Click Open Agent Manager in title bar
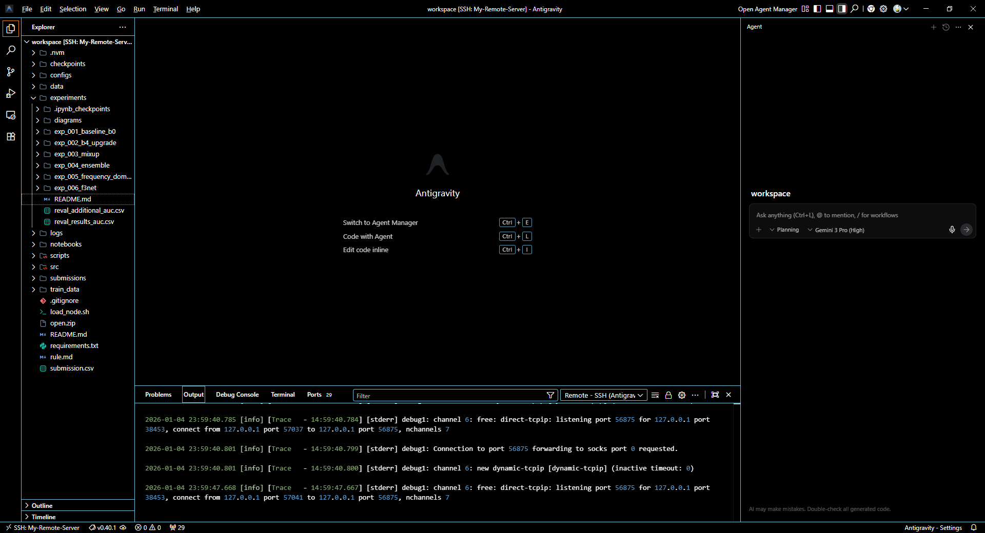 767,9
